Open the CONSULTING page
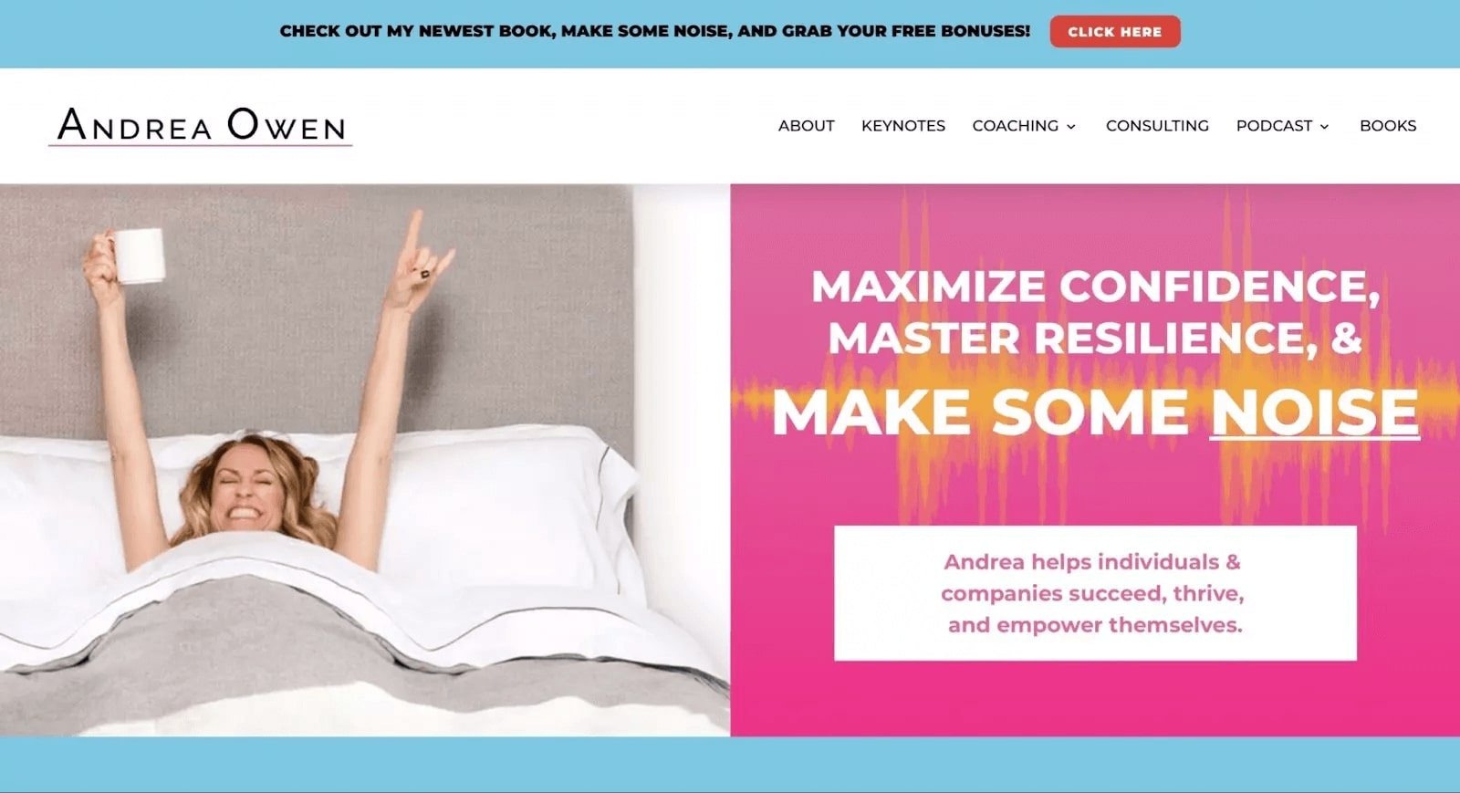The height and width of the screenshot is (793, 1460). (1157, 126)
